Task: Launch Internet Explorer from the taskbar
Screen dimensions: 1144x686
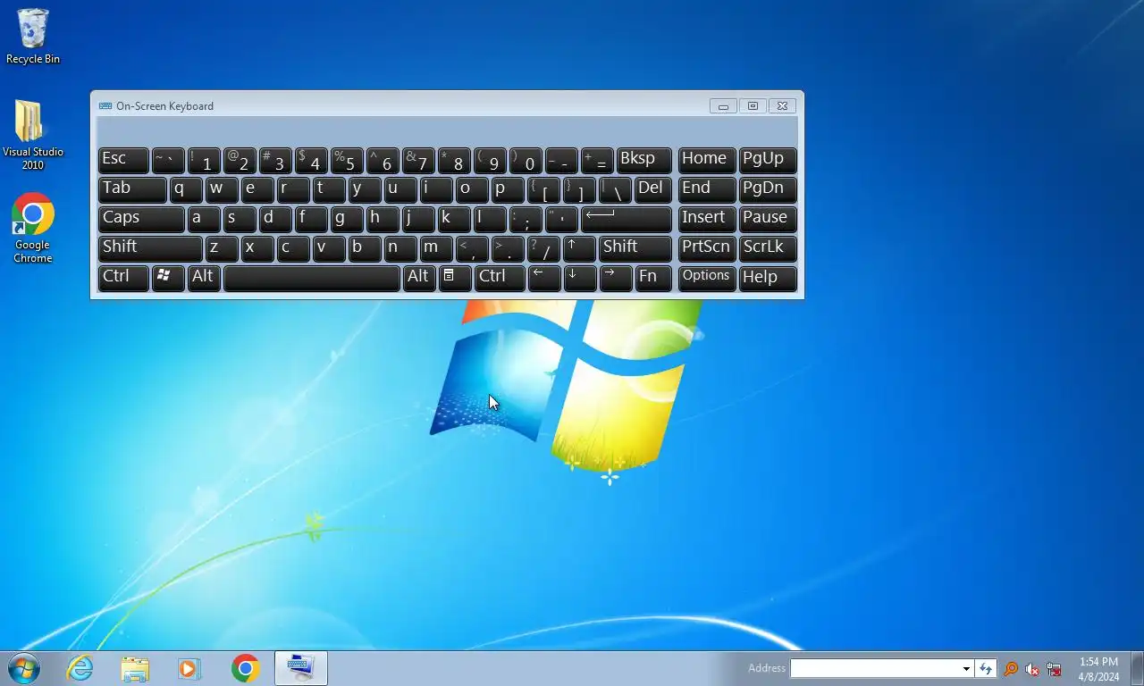Action: click(x=80, y=668)
